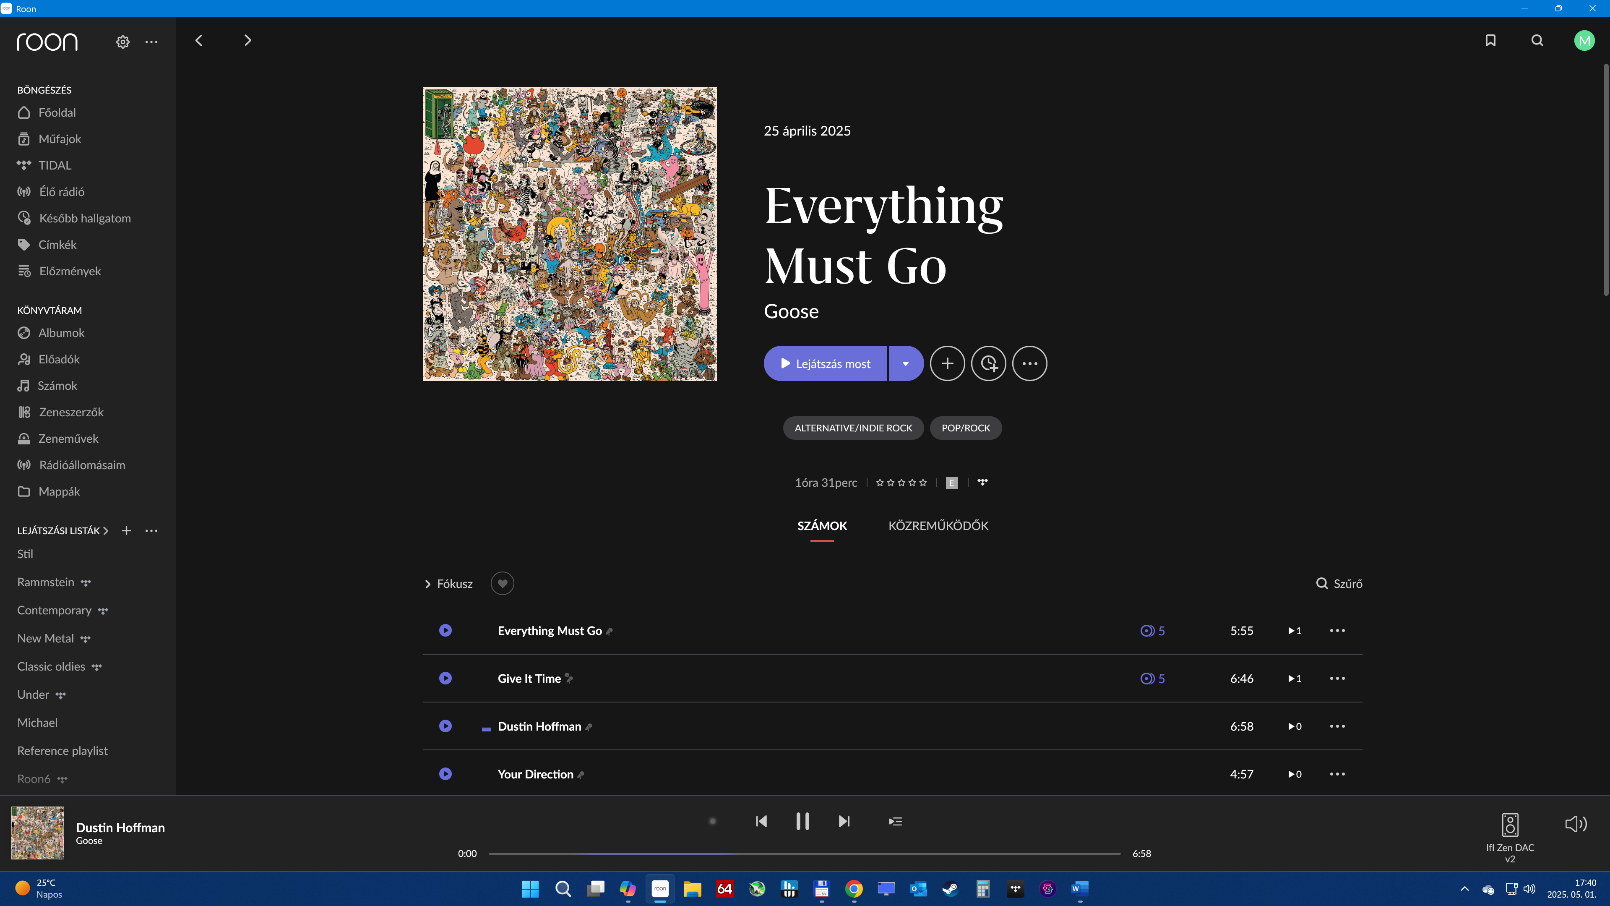Open the Classic oldies playlist

point(51,666)
